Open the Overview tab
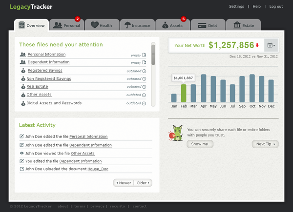This screenshot has width=293, height=212. (x=31, y=25)
